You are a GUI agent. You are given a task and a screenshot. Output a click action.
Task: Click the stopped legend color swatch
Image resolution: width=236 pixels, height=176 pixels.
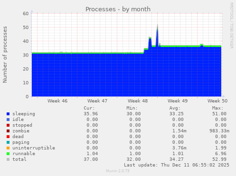[8, 125]
